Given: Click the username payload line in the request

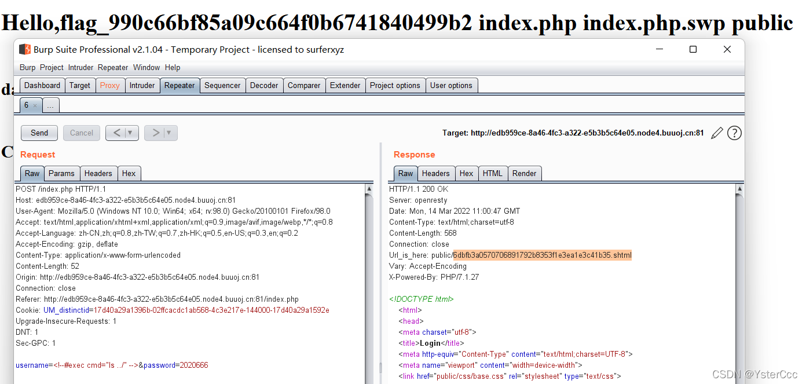Looking at the screenshot, I should click(x=112, y=365).
